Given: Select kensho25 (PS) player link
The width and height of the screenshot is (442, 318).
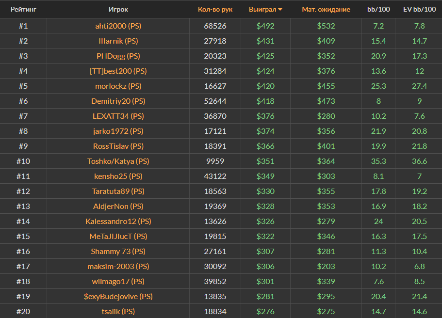Looking at the screenshot, I should (118, 176).
